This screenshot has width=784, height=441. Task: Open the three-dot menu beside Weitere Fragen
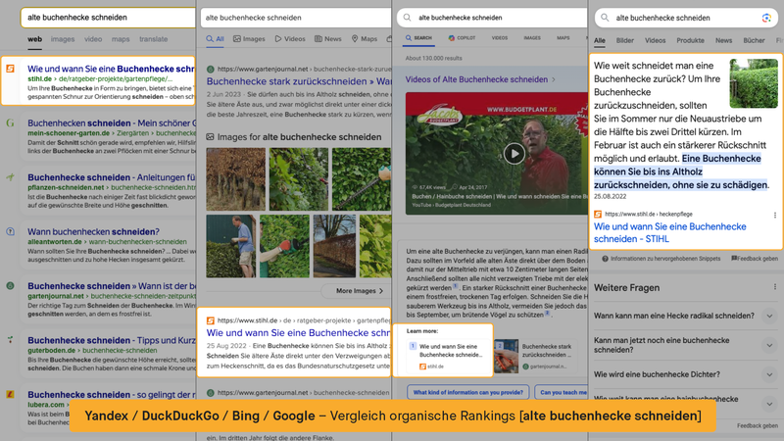point(775,287)
